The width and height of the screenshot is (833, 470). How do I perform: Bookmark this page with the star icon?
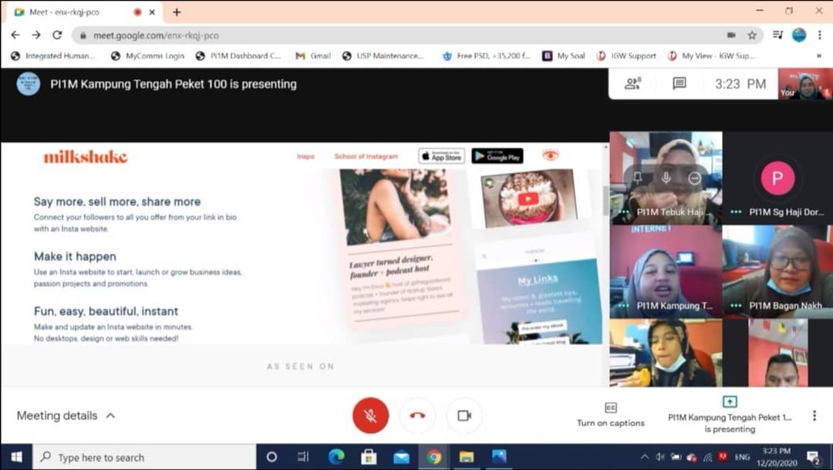[752, 36]
